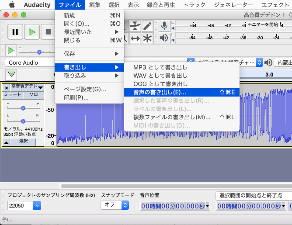
Task: Open audio position time format arrow
Action: (208, 206)
